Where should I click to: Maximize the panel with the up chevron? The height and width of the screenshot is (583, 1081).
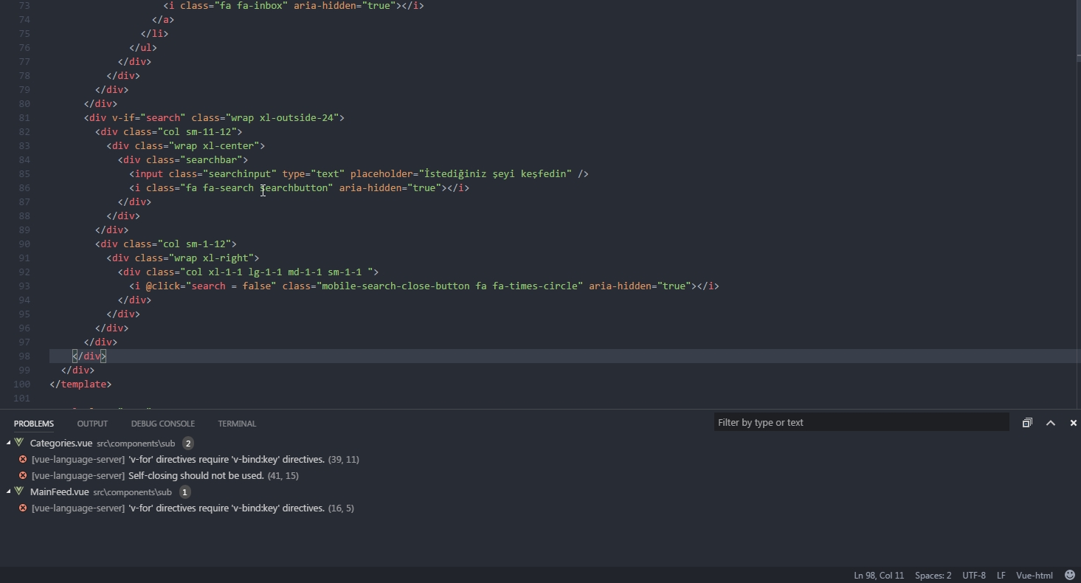1051,423
